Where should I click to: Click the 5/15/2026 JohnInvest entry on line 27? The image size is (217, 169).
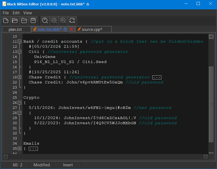(x=80, y=108)
